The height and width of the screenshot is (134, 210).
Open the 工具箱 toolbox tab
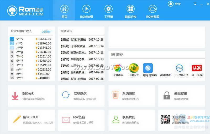108,12
